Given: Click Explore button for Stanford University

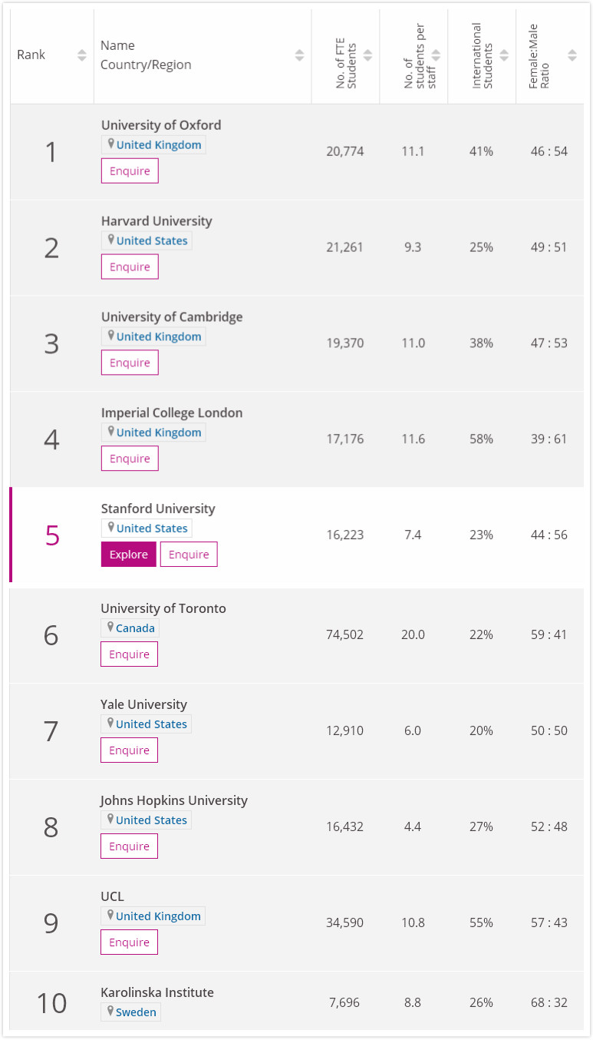Looking at the screenshot, I should click(x=129, y=555).
